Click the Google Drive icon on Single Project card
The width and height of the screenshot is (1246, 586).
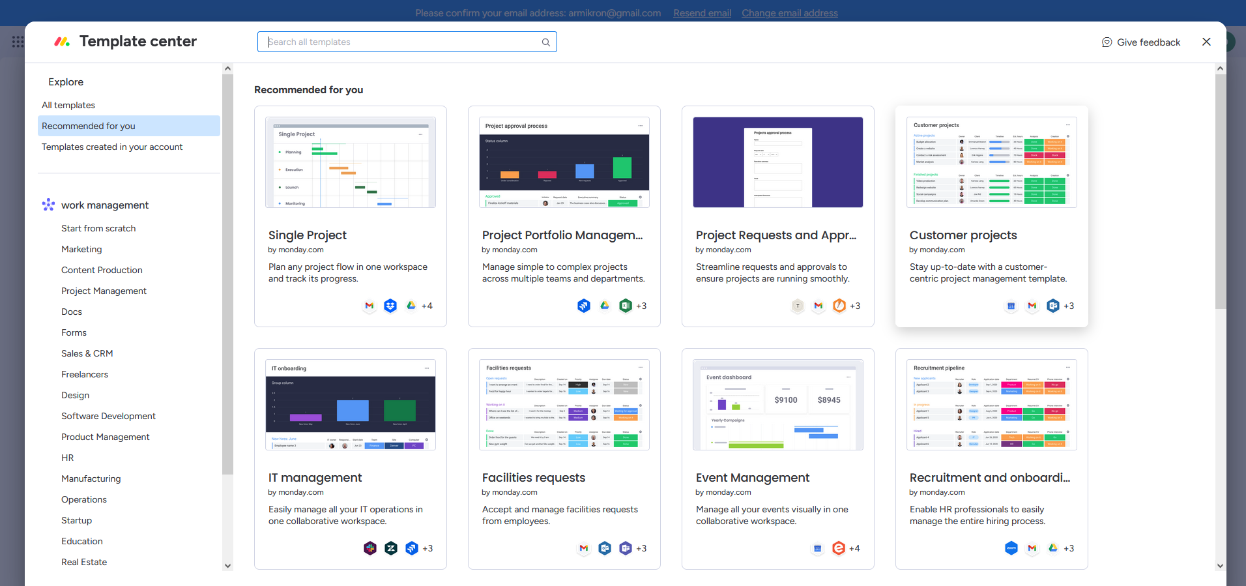pyautogui.click(x=411, y=306)
